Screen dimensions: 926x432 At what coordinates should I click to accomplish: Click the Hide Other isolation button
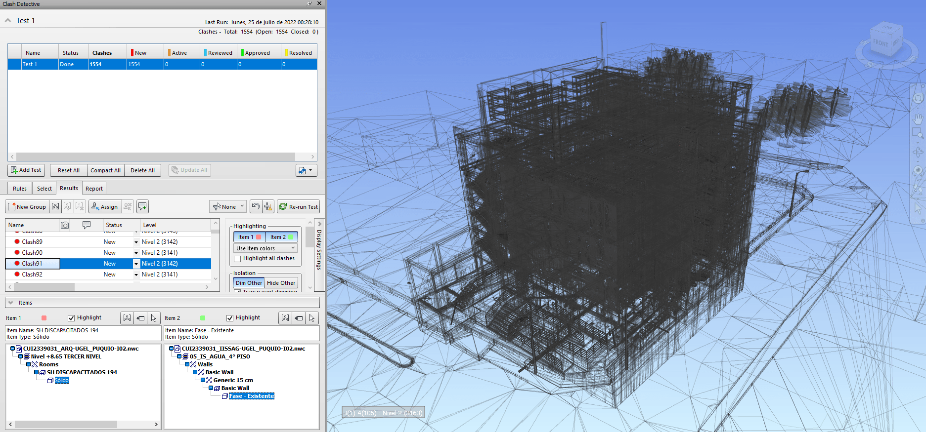[281, 283]
